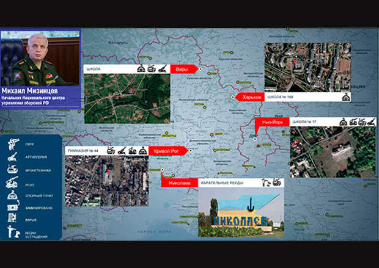Image resolution: width=379 pixels, height=268 pixels.
Task: Select the red Кривой Рог location tag
Action: click(165, 151)
